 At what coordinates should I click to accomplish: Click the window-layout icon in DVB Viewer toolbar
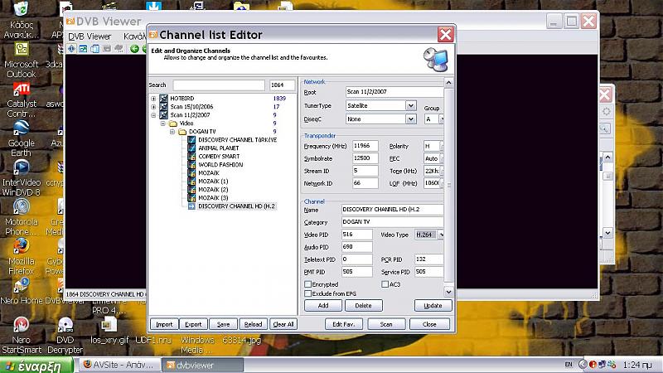coord(94,49)
